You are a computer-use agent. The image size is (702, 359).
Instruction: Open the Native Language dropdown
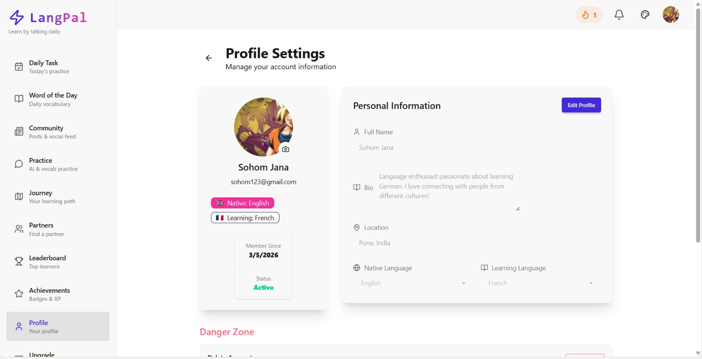pyautogui.click(x=412, y=283)
